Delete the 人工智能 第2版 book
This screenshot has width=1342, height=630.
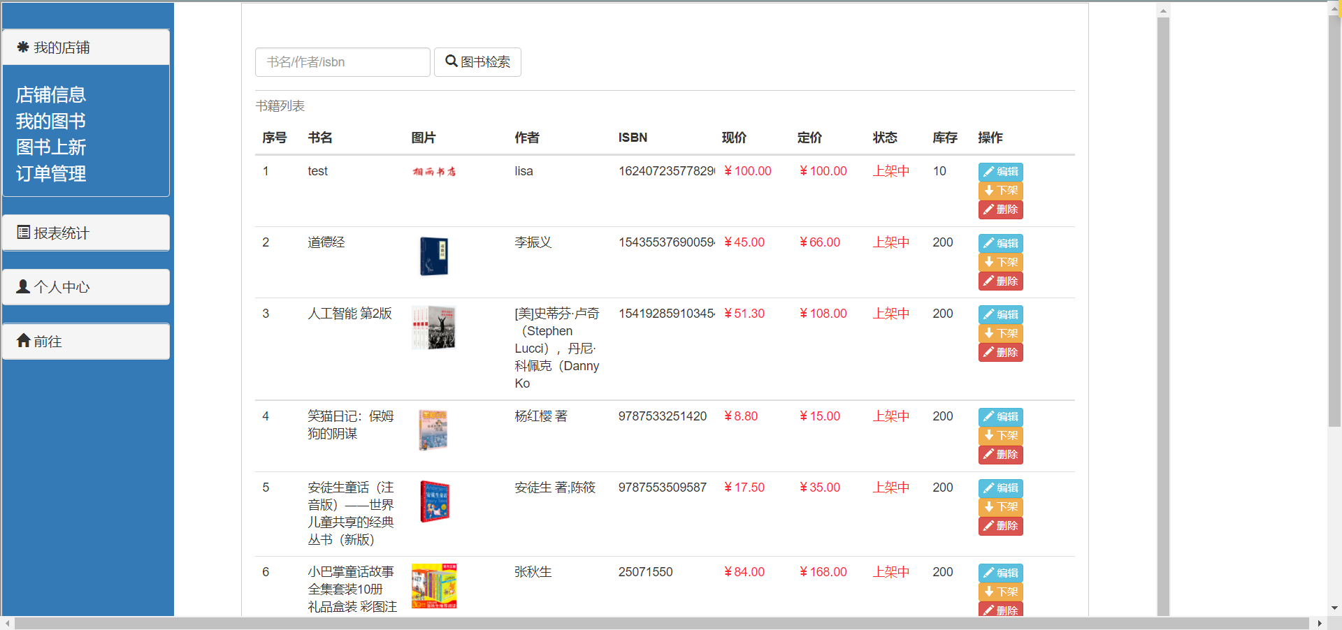[1000, 352]
